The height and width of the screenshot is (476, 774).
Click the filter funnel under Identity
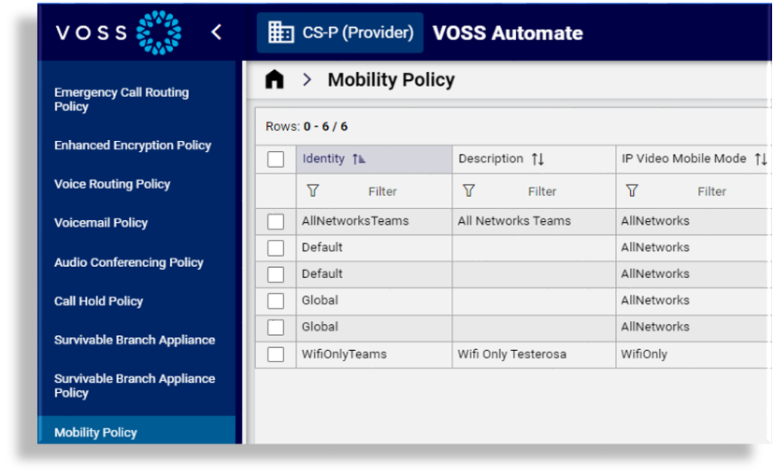tap(313, 190)
